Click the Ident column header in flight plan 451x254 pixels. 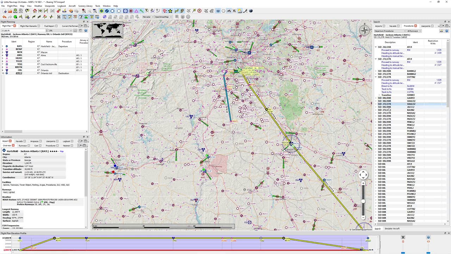[14, 42]
